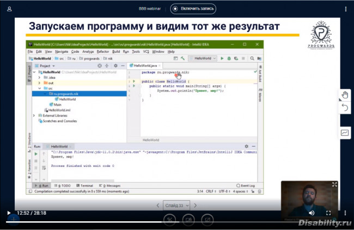Viewport: 354px width, 230px height.
Task: Open the Navigate menu
Action: point(62,52)
